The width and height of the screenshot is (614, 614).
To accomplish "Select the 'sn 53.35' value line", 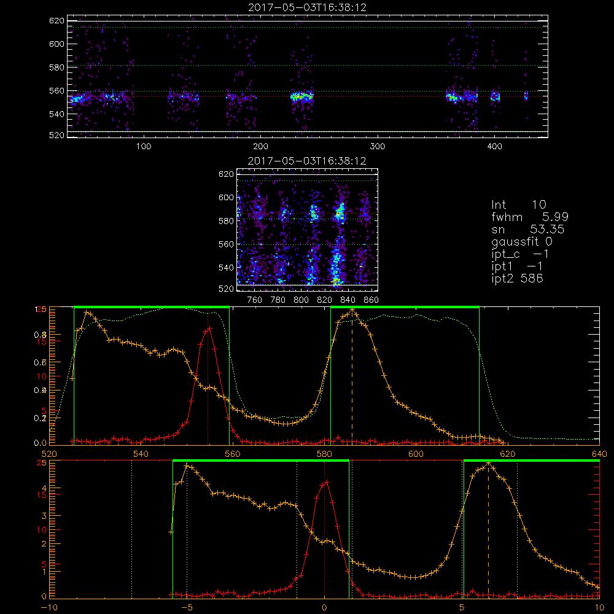I will pos(528,229).
